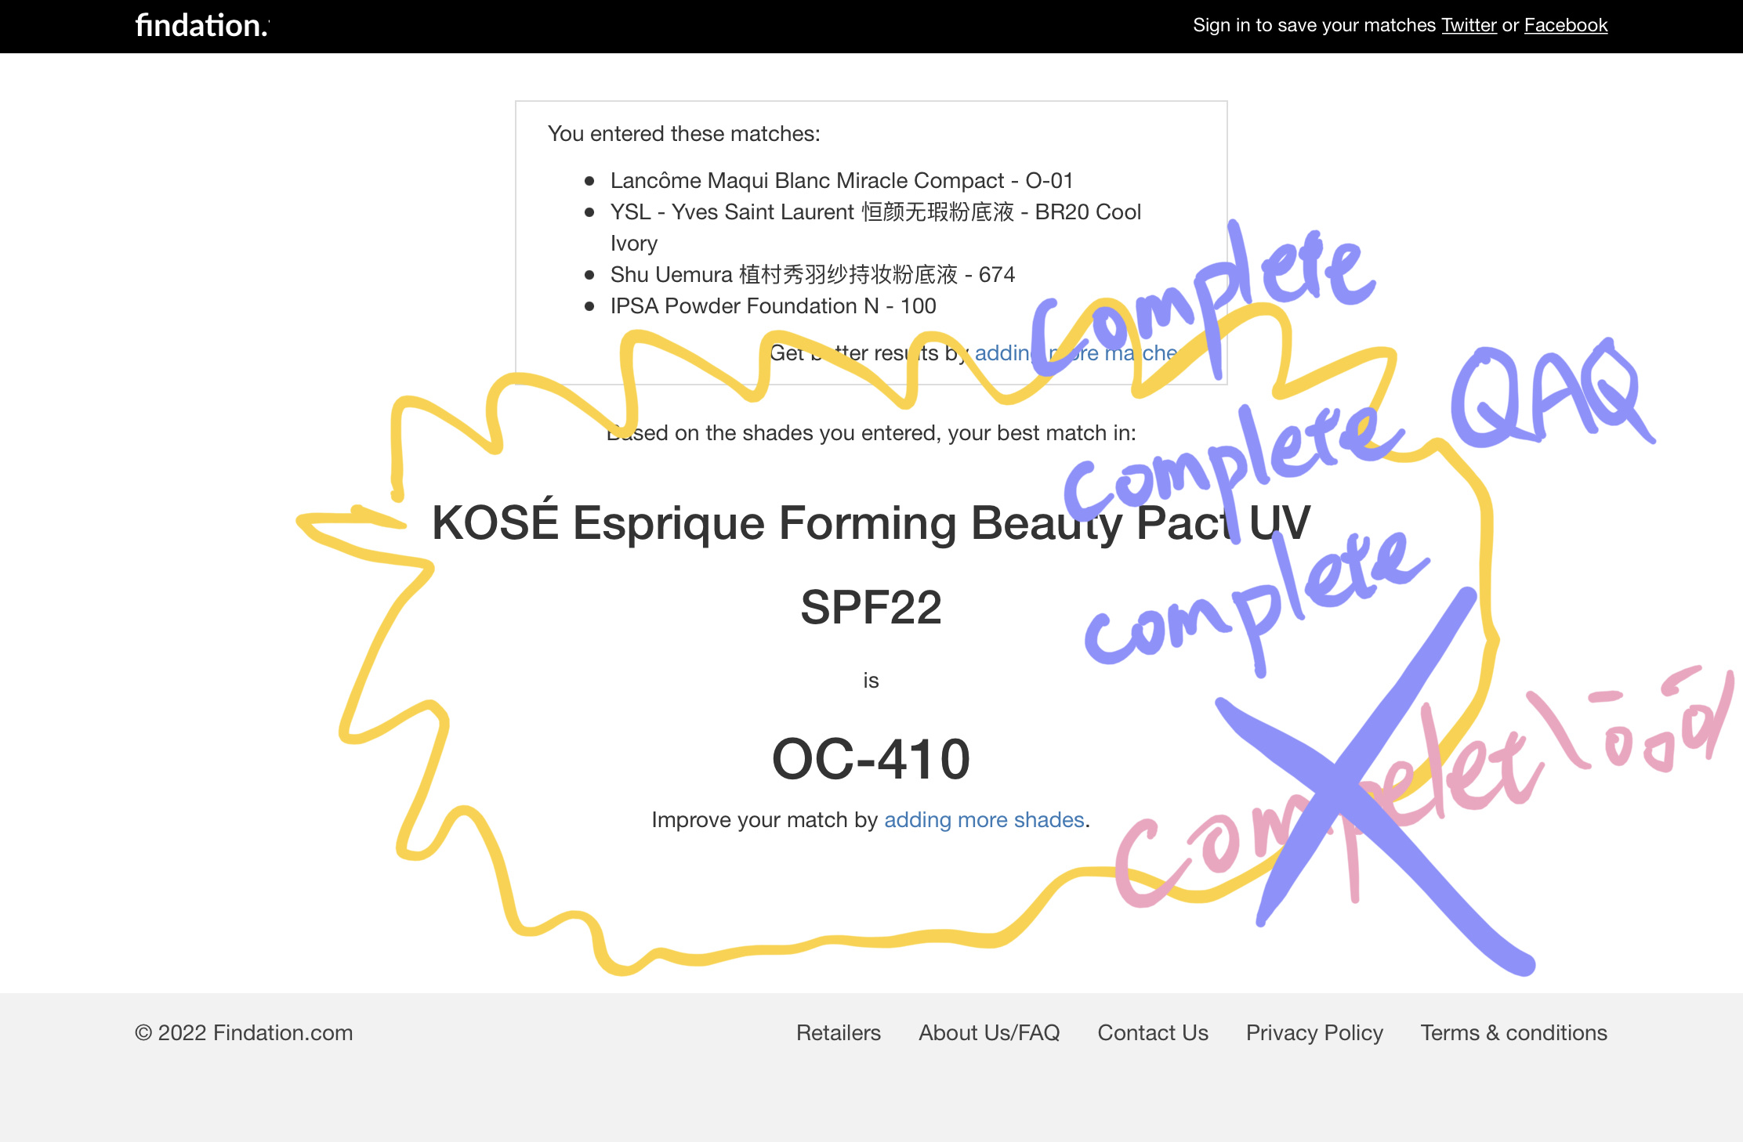Select the Shu Uemura 674 entry

pos(812,275)
